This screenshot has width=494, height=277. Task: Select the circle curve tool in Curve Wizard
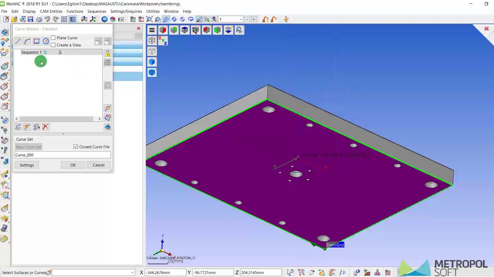[46, 41]
